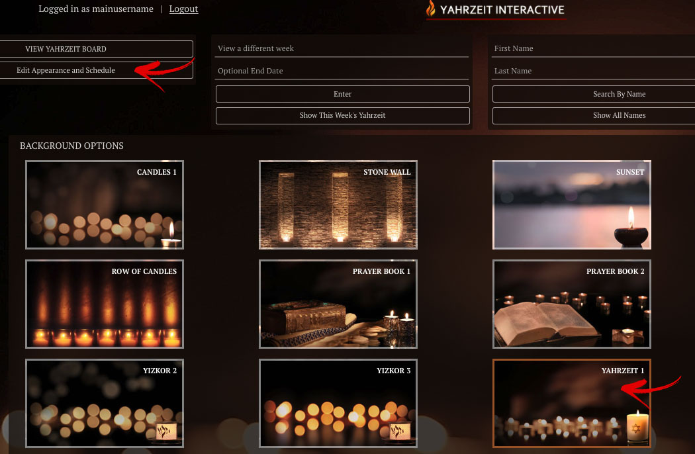Open the View Yahrzeit Board button
The width and height of the screenshot is (695, 454).
click(96, 49)
